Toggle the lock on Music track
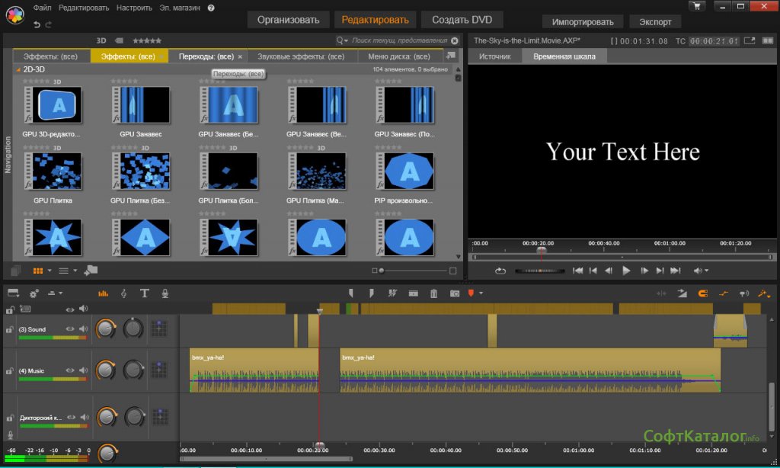 click(10, 371)
